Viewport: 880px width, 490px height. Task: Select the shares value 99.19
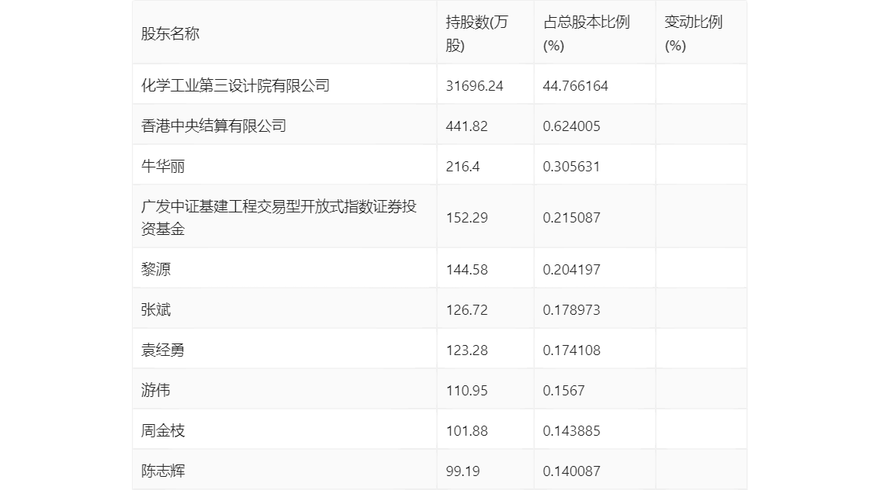[463, 471]
